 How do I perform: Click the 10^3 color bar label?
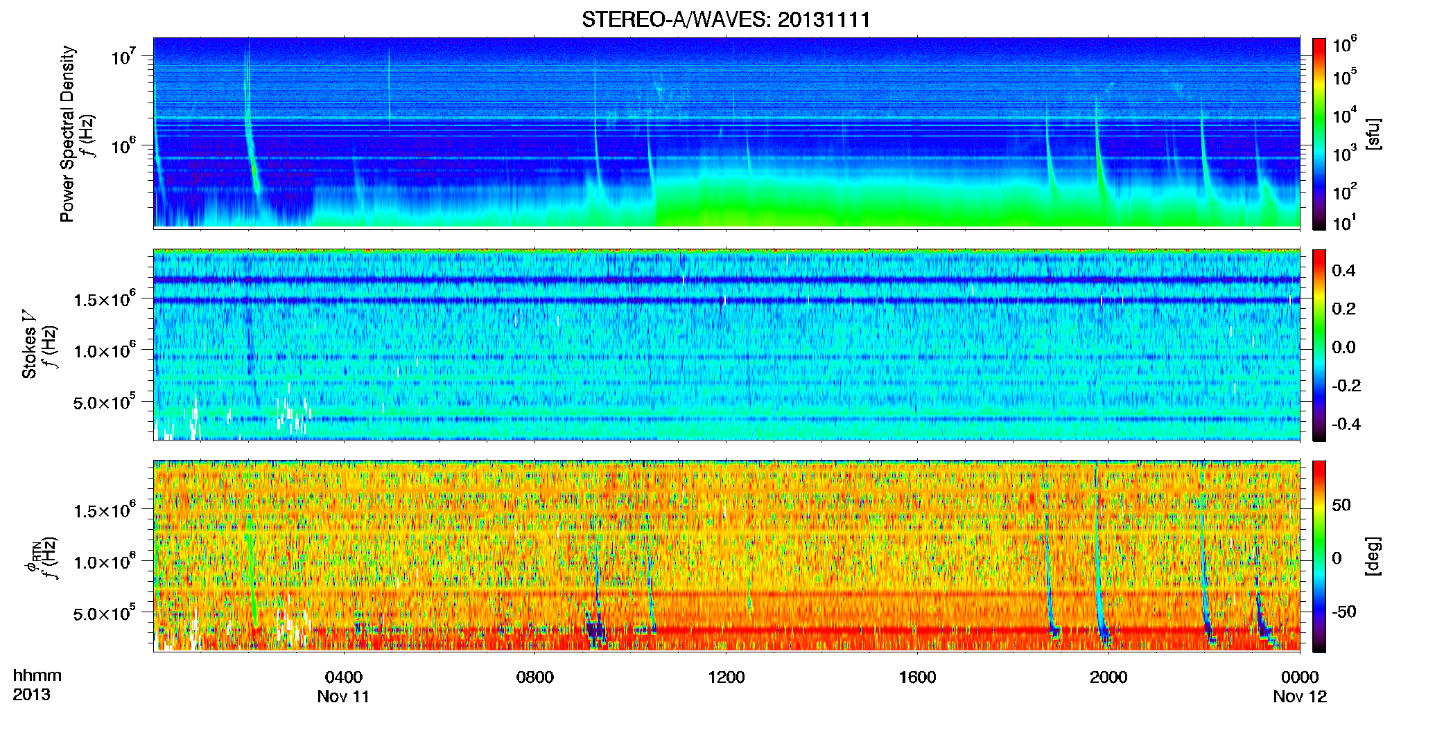(x=1345, y=153)
